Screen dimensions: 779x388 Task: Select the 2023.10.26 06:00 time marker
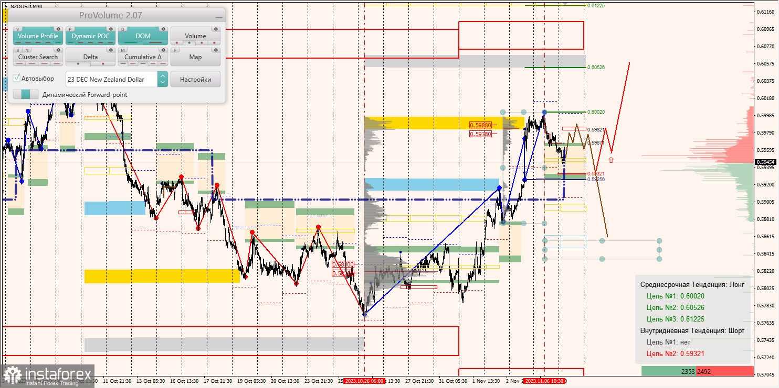point(364,381)
